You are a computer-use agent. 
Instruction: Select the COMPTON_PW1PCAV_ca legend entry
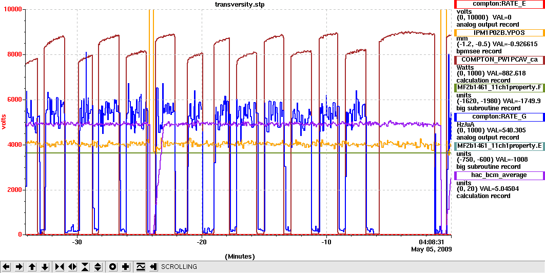tap(499, 60)
